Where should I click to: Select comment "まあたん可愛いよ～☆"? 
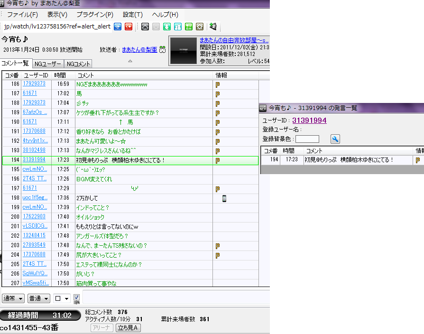pyautogui.click(x=101, y=141)
